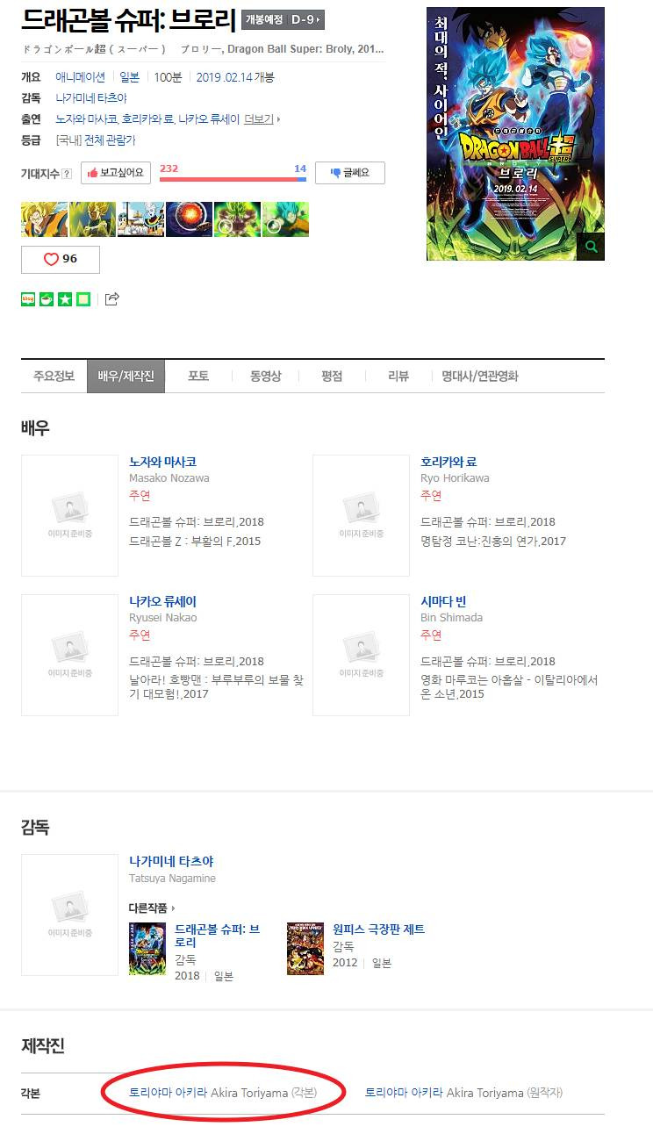Viewport: 653px width, 1141px height.
Task: Open actor 노자와 마사코 profile link
Action: (x=162, y=462)
